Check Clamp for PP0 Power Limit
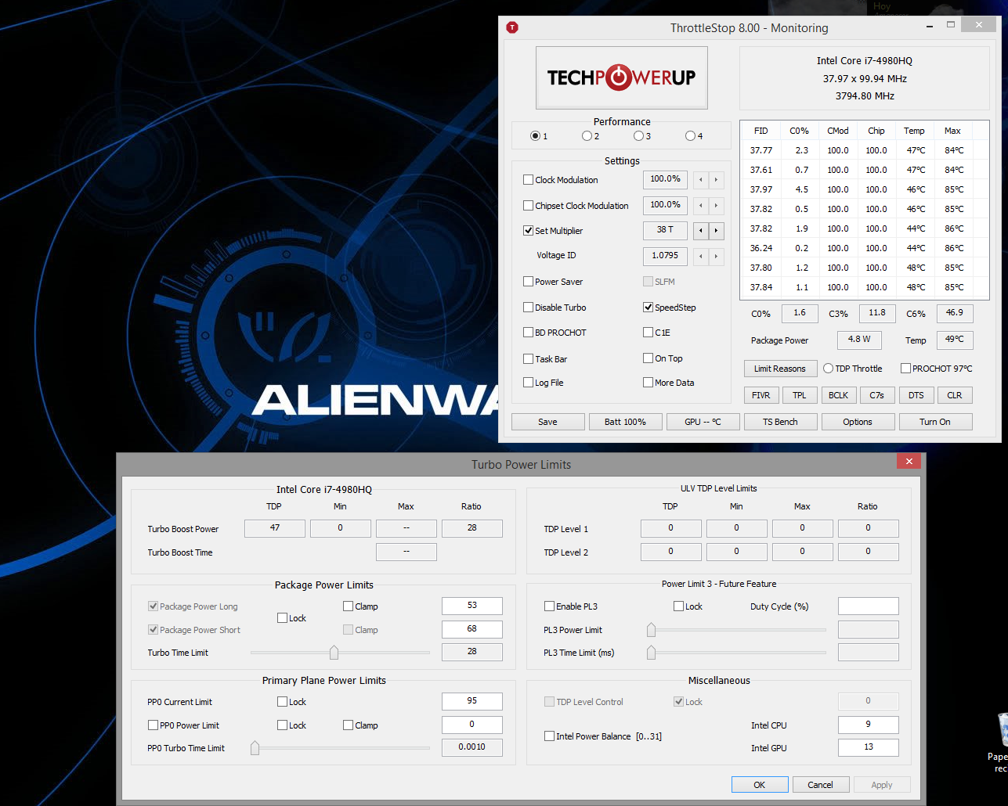 point(349,725)
